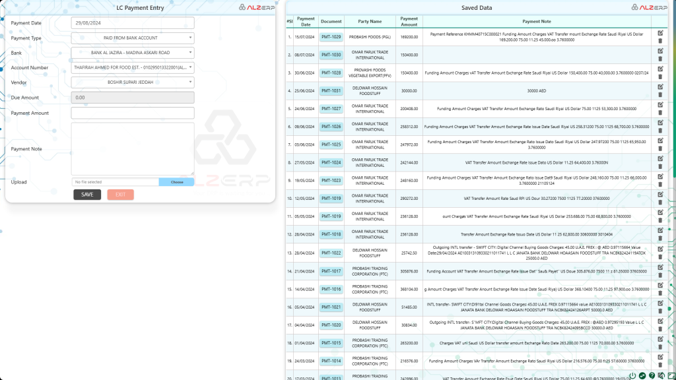676x380 pixels.
Task: Edit the PMT-1028 payment record
Action: point(660,69)
